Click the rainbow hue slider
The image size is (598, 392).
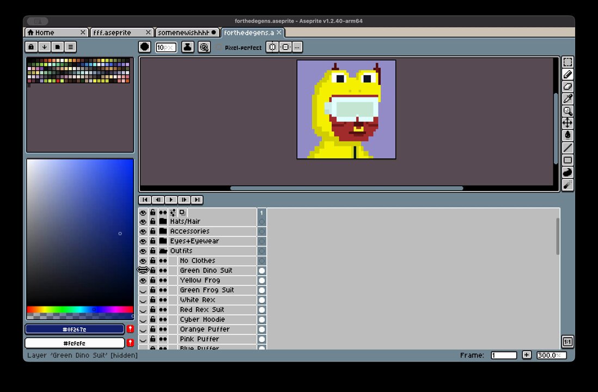point(80,309)
